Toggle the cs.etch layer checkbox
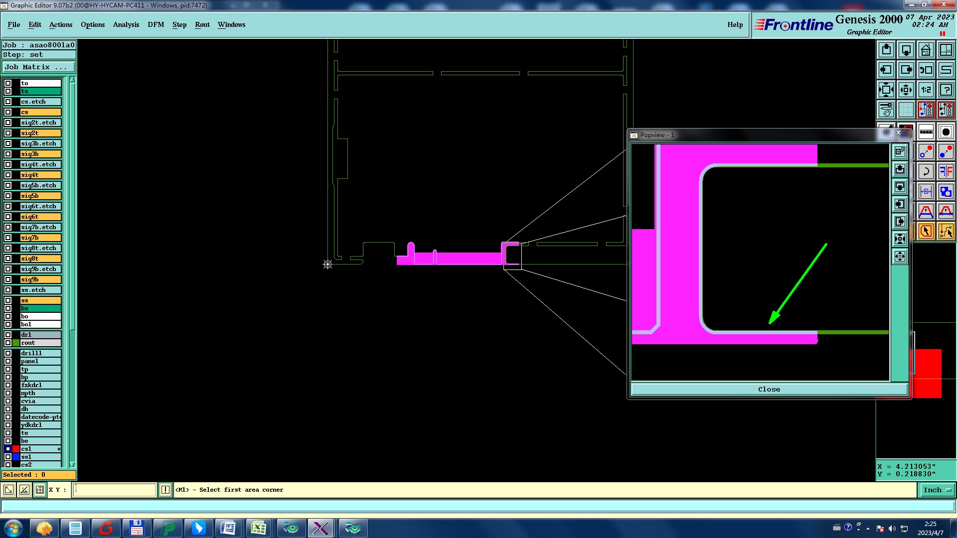The width and height of the screenshot is (957, 538). tap(8, 102)
